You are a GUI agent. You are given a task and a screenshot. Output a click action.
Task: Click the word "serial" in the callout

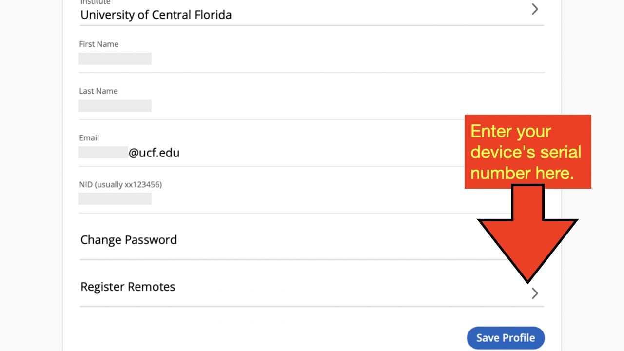(x=561, y=152)
